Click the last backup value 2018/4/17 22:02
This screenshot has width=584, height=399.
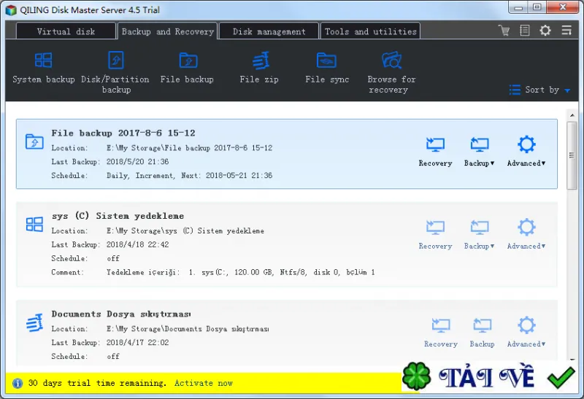[x=137, y=342]
